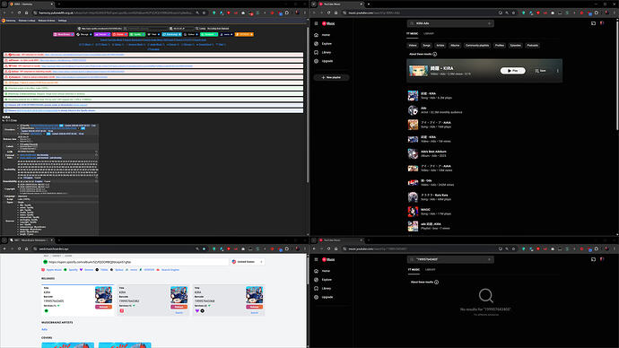Click Spotify icon on first release card

click(x=46, y=311)
